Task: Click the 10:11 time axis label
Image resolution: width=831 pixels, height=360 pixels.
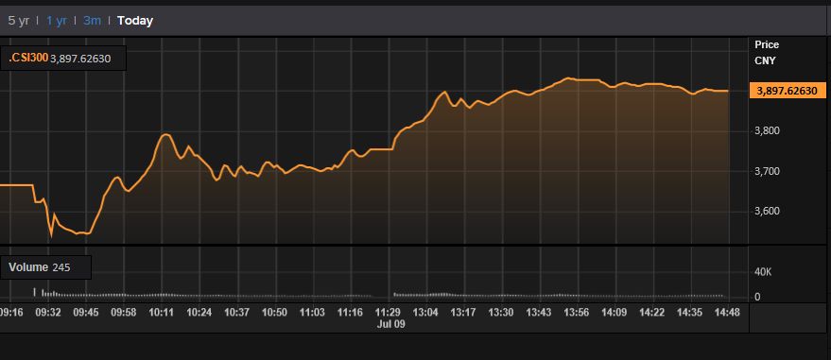Action: pyautogui.click(x=161, y=313)
